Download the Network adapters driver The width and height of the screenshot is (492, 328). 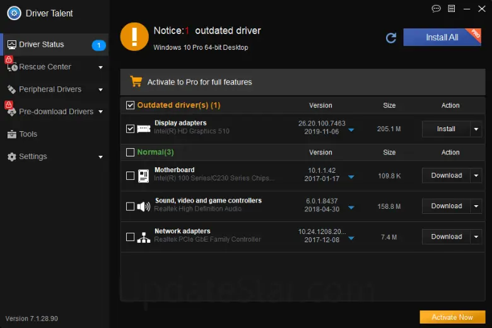tap(446, 237)
